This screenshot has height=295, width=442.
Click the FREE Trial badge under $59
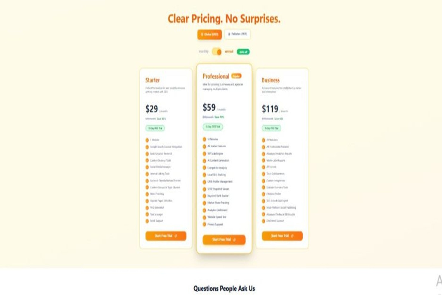(213, 127)
